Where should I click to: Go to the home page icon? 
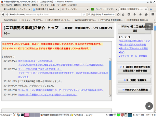[x=140, y=14]
